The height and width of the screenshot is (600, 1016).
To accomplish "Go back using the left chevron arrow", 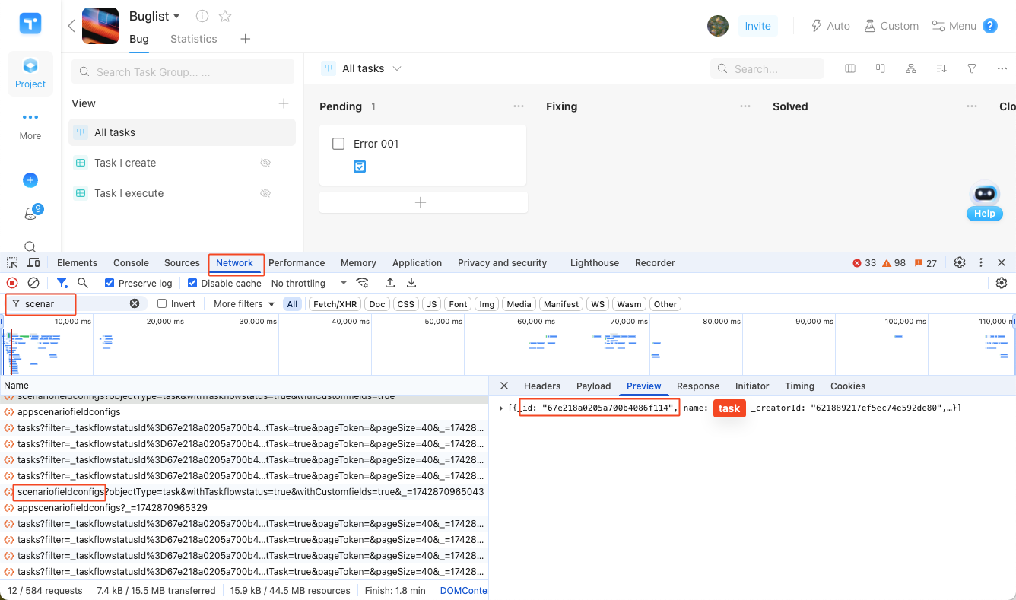I will click(x=71, y=26).
